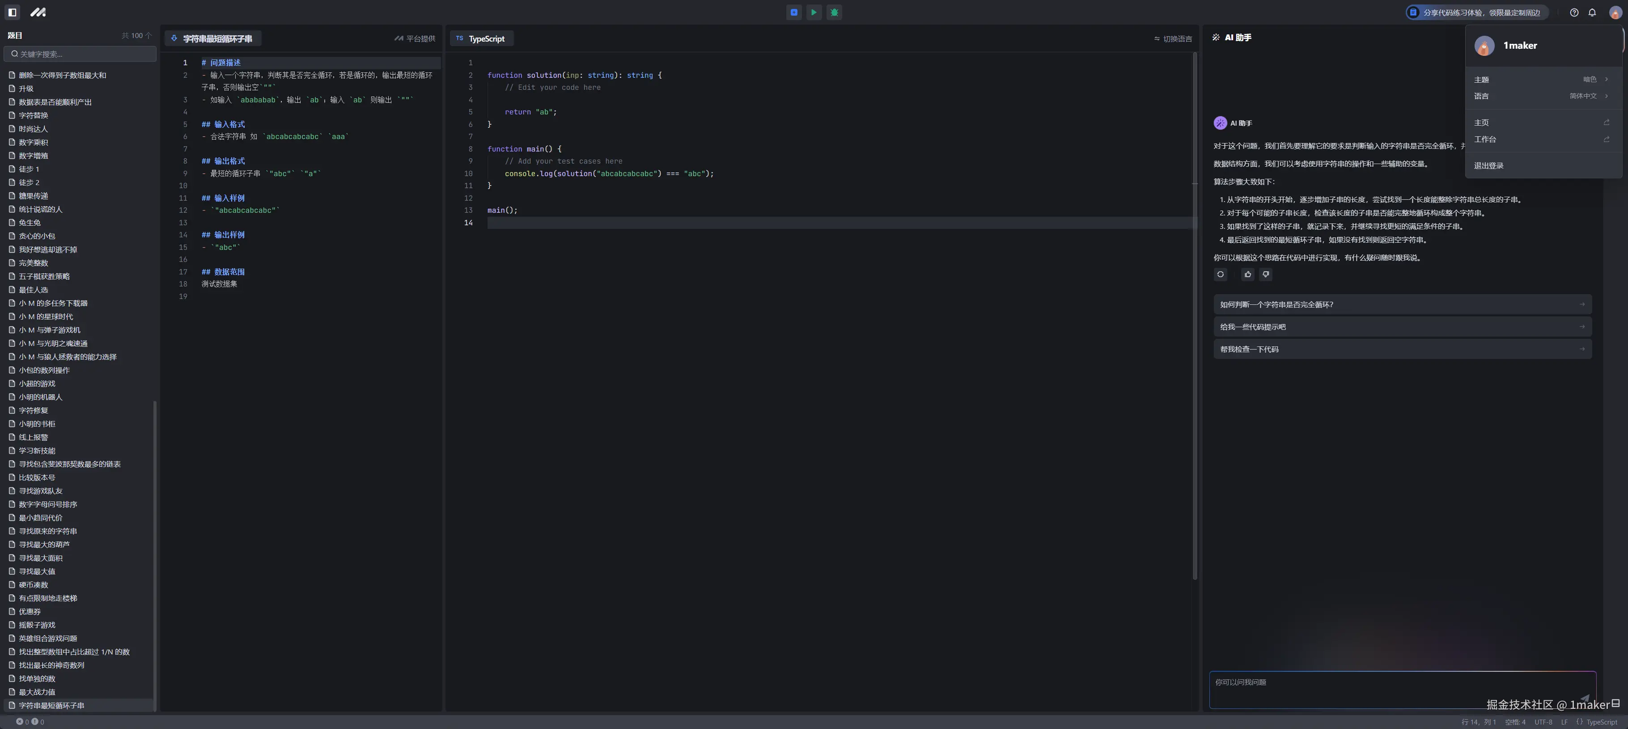Expand the 语言 language submenu
Screen dimensions: 1628x729
pyautogui.click(x=1541, y=96)
